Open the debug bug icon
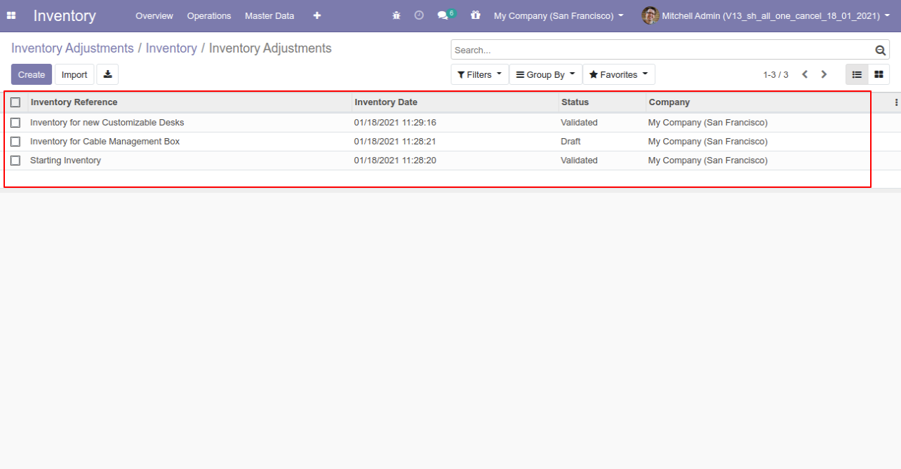901x469 pixels. [x=396, y=15]
